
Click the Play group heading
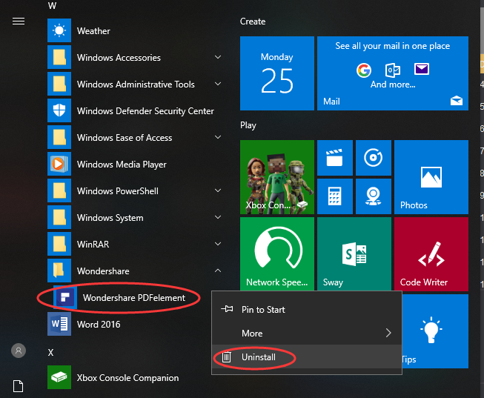[x=248, y=125]
